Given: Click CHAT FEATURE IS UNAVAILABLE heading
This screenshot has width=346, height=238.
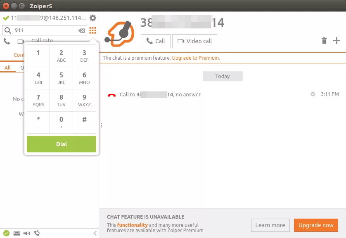Looking at the screenshot, I should coord(146,217).
